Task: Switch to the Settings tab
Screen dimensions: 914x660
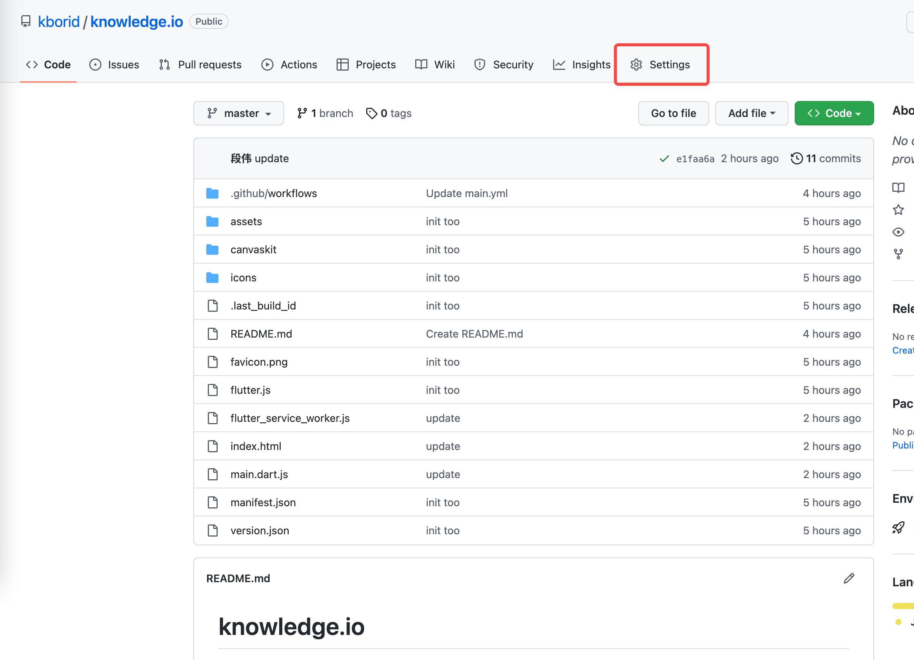Action: [x=661, y=65]
